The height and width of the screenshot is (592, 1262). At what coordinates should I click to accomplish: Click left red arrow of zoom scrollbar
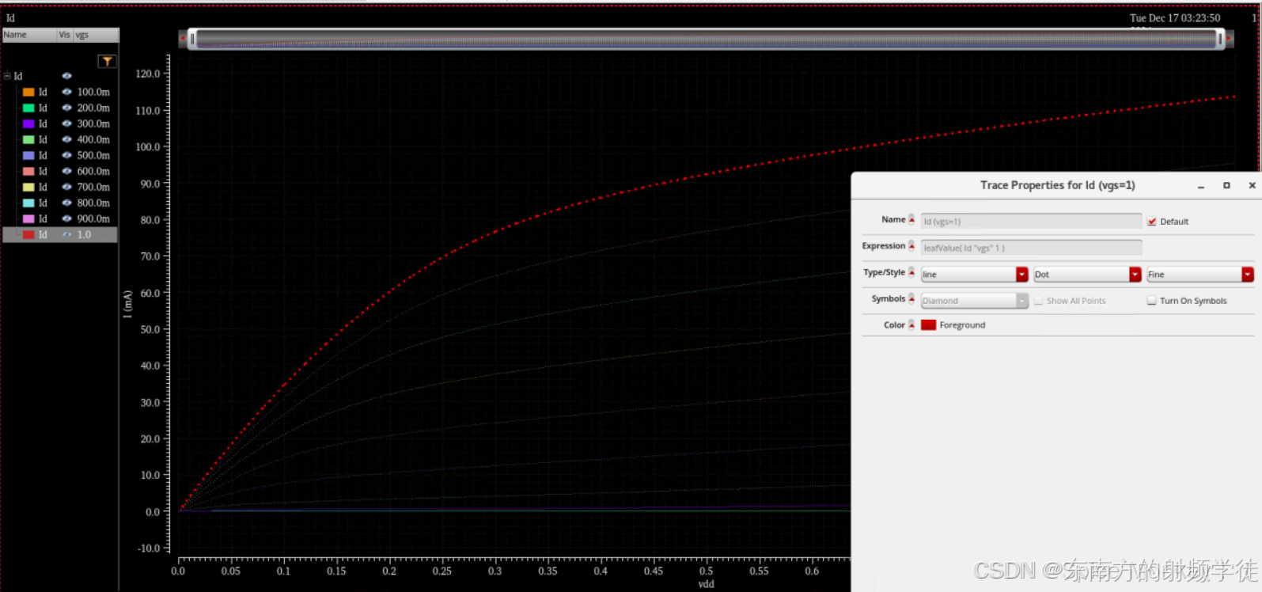point(183,38)
